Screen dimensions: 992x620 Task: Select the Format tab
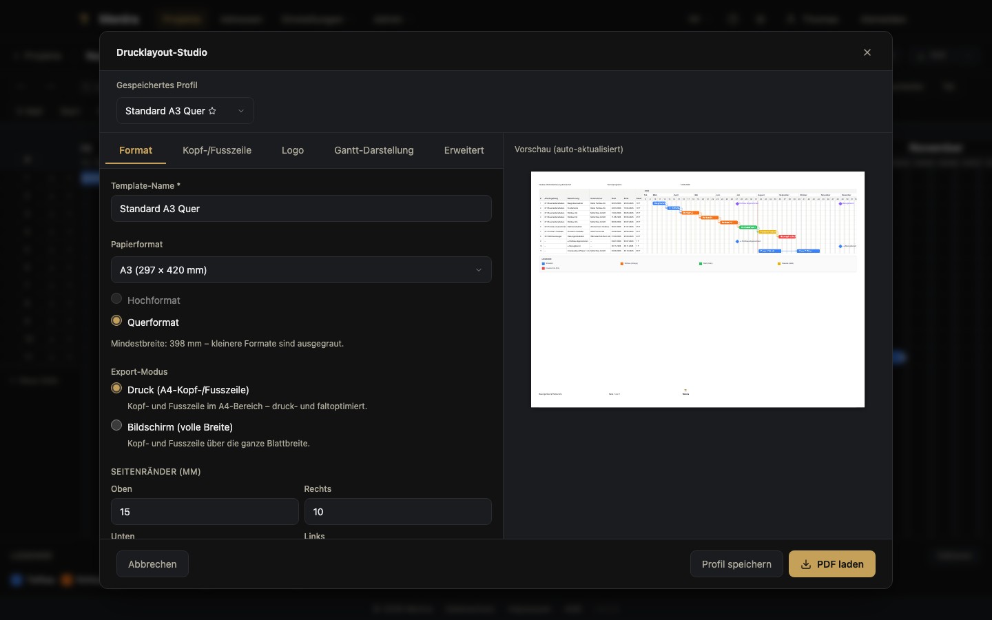pos(136,150)
